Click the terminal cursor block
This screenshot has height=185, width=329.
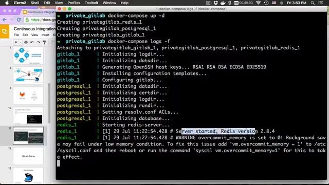58,163
